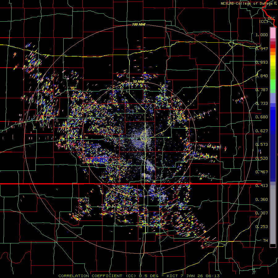The width and height of the screenshot is (278, 278).
Task: Pick the gray segment of the color scale
Action: pos(273,215)
